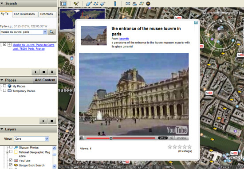244x169 pixels.
Task: Select Temporary Places folder
Action: coord(24,91)
